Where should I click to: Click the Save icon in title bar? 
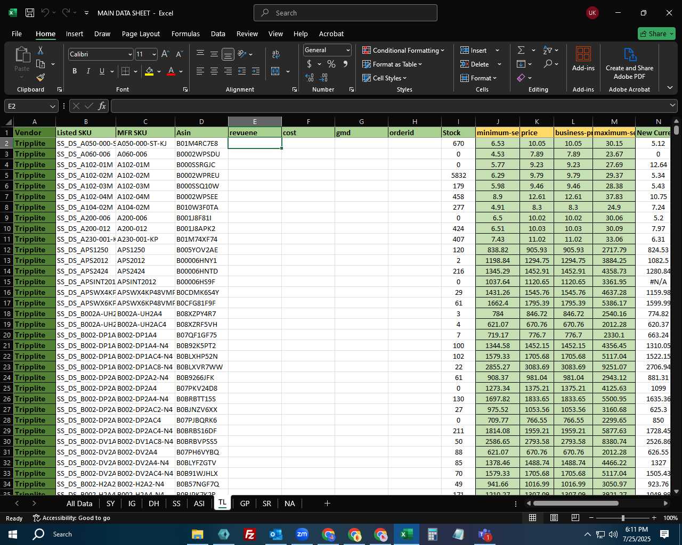click(x=30, y=13)
